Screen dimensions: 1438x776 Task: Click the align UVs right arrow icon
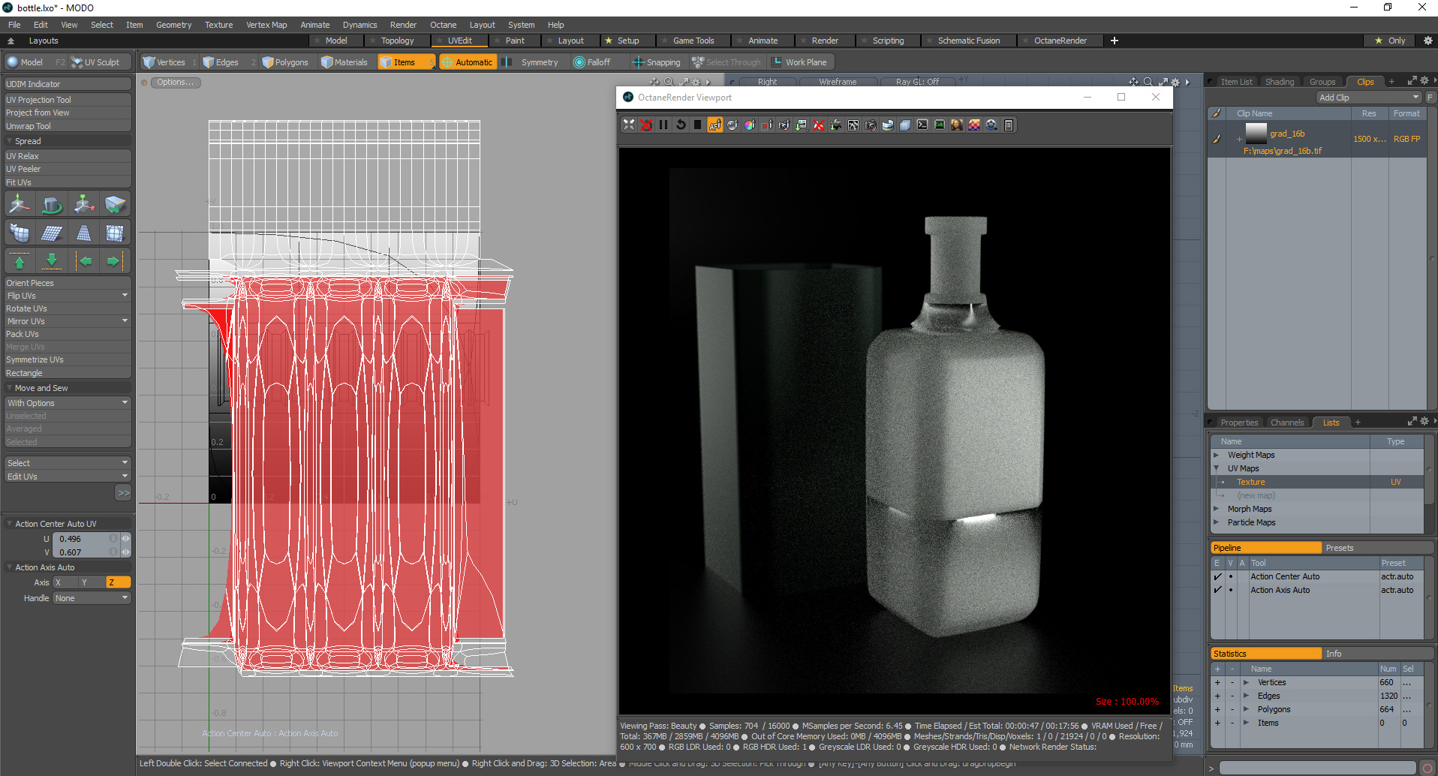113,261
